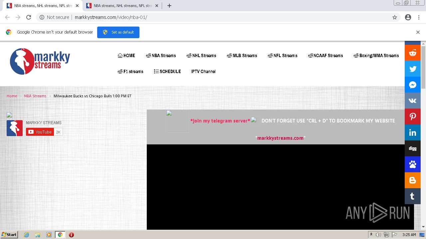This screenshot has width=426, height=239.
Task: Follow the NBA Streams breadcrumb link
Action: pos(35,96)
